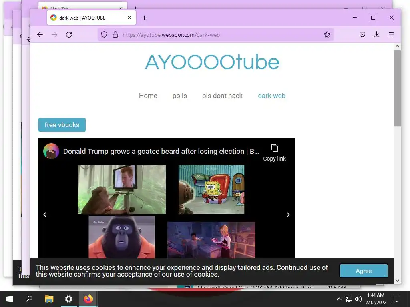The width and height of the screenshot is (410, 307).
Task: Open the video channel avatar icon
Action: pyautogui.click(x=51, y=151)
